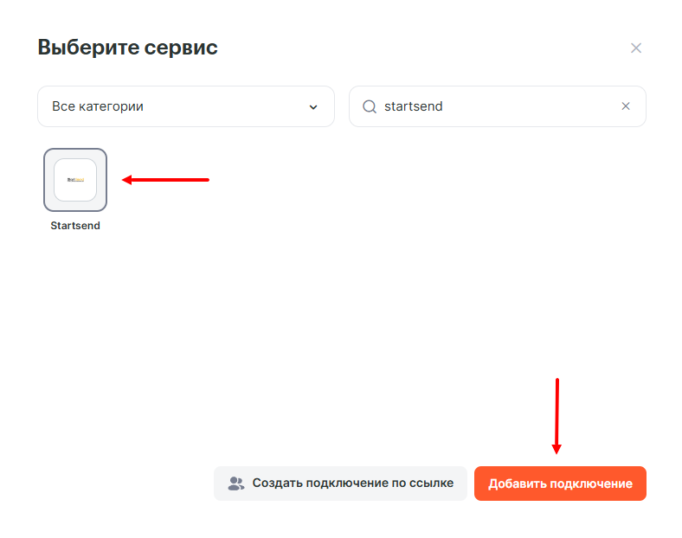The width and height of the screenshot is (682, 538).
Task: Click the magnifying glass search icon
Action: point(370,106)
